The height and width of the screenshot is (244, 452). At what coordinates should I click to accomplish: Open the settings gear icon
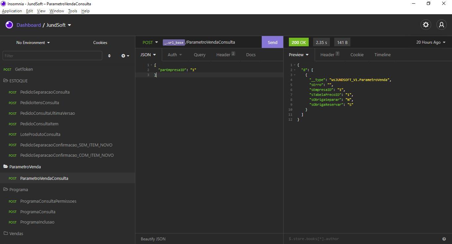point(426,25)
